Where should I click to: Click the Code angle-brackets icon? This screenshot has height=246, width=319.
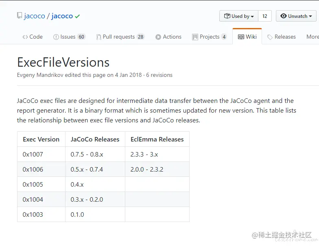(x=25, y=37)
